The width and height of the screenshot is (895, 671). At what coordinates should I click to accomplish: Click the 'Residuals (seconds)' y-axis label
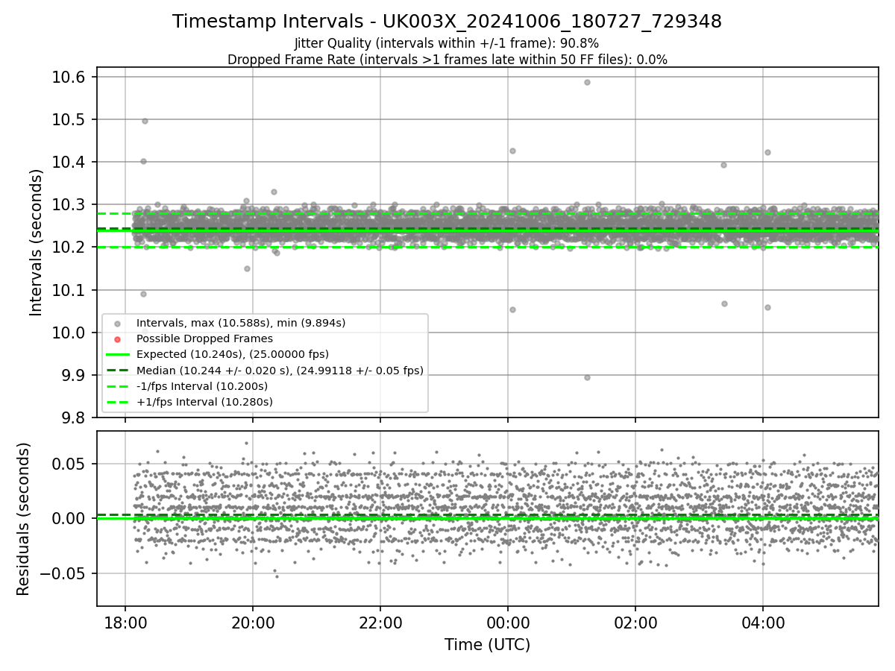click(23, 519)
